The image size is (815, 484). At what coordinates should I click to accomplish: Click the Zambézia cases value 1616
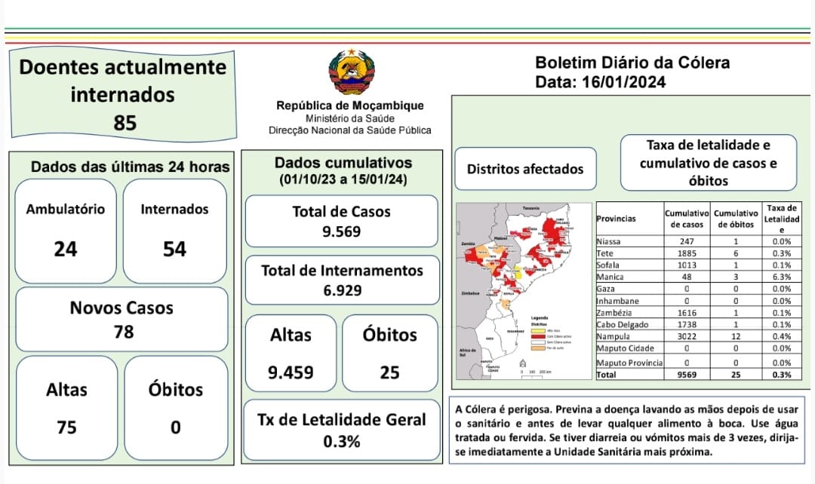[x=687, y=313]
